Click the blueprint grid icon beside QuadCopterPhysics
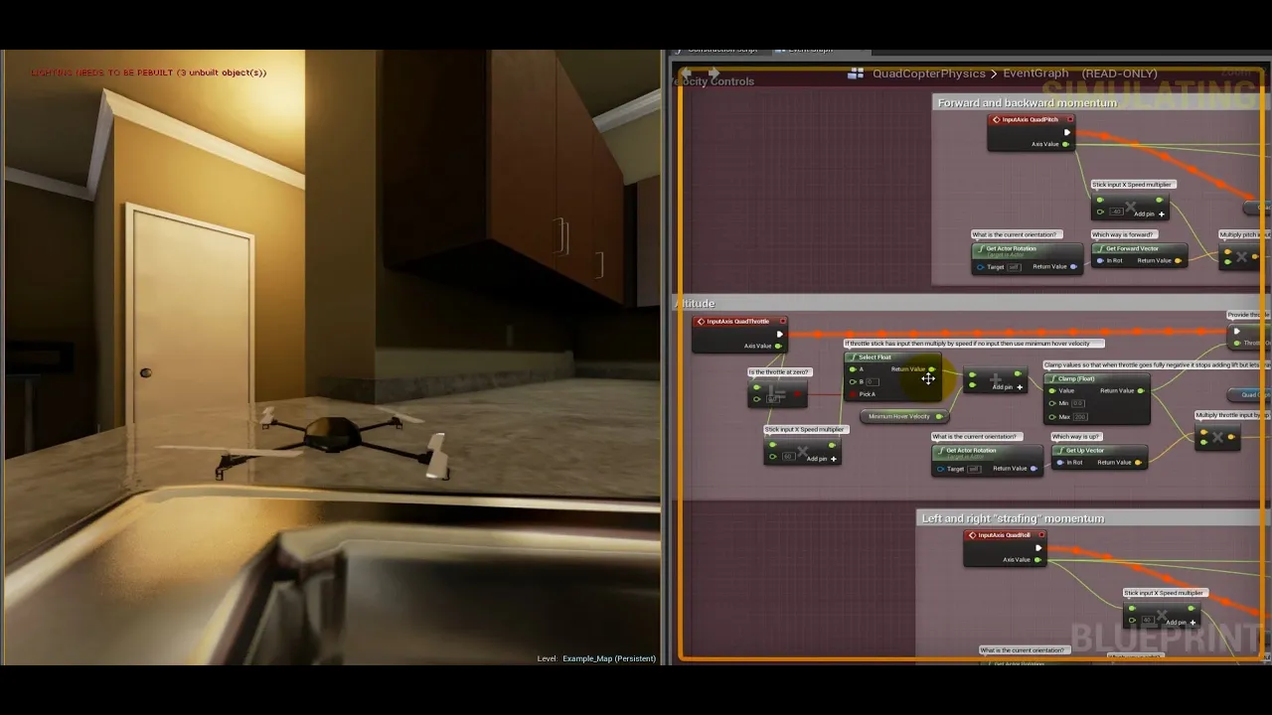This screenshot has width=1272, height=715. (855, 73)
